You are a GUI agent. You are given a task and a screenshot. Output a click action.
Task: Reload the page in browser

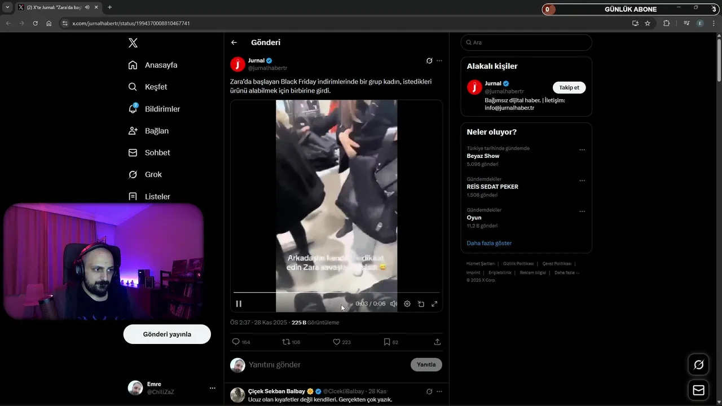click(36, 23)
